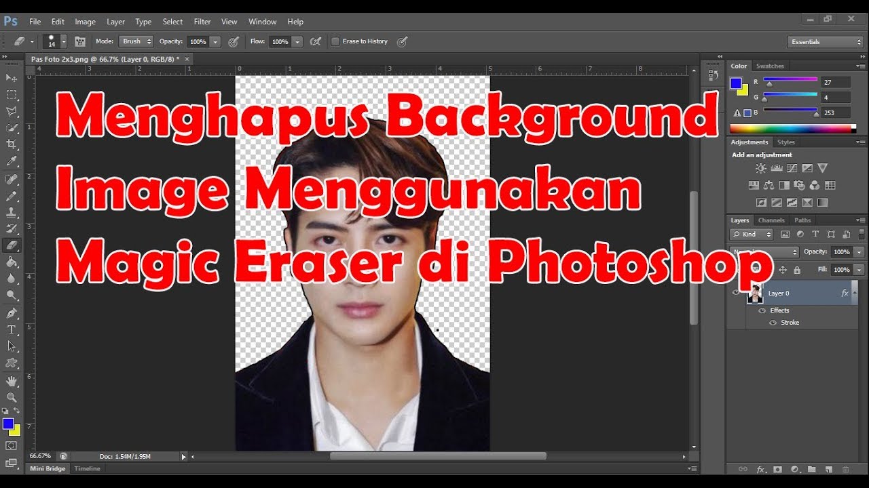Select the Custom Shape tool
This screenshot has width=869, height=488.
12,363
